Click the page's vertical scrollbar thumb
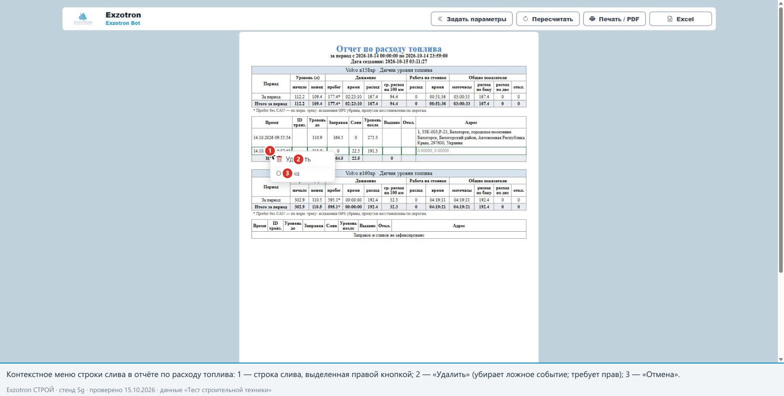784x396 pixels. click(781, 140)
